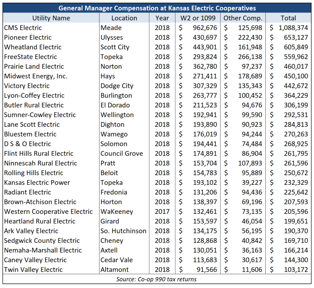Click the Dodge City location cell
The image size is (314, 288).
[117, 86]
